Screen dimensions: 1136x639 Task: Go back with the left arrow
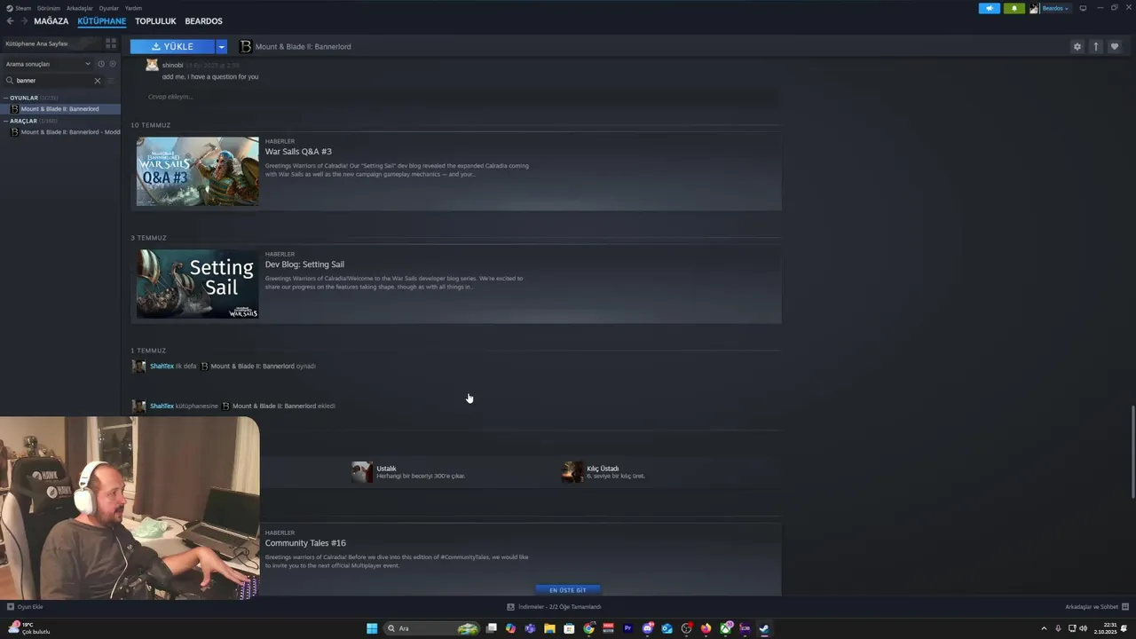tap(10, 20)
